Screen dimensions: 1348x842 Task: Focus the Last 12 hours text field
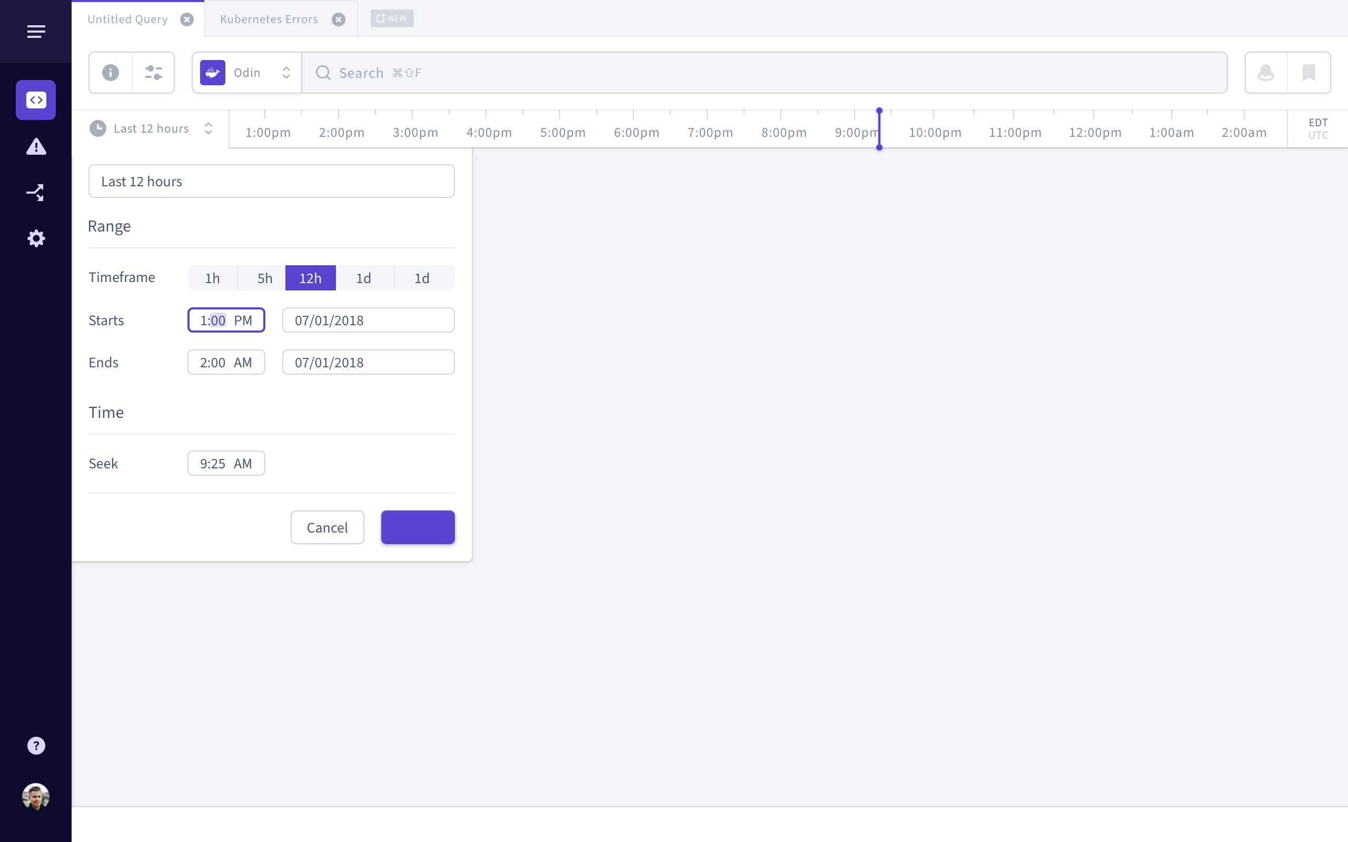(272, 181)
